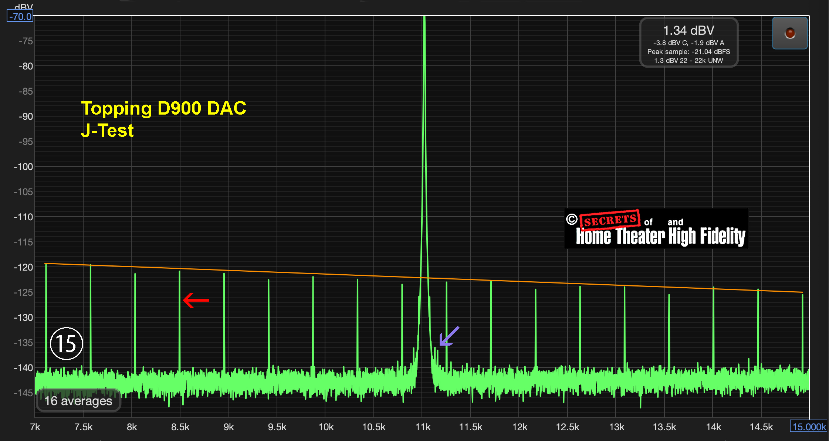The height and width of the screenshot is (441, 829).
Task: Edit the 15.000k frequency limit field
Action: (x=809, y=427)
